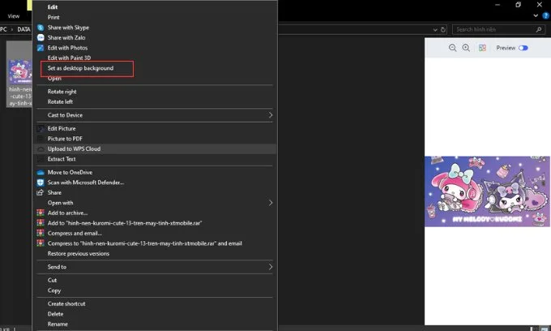Select Print from the context menu
Image resolution: width=551 pixels, height=331 pixels.
pos(53,17)
